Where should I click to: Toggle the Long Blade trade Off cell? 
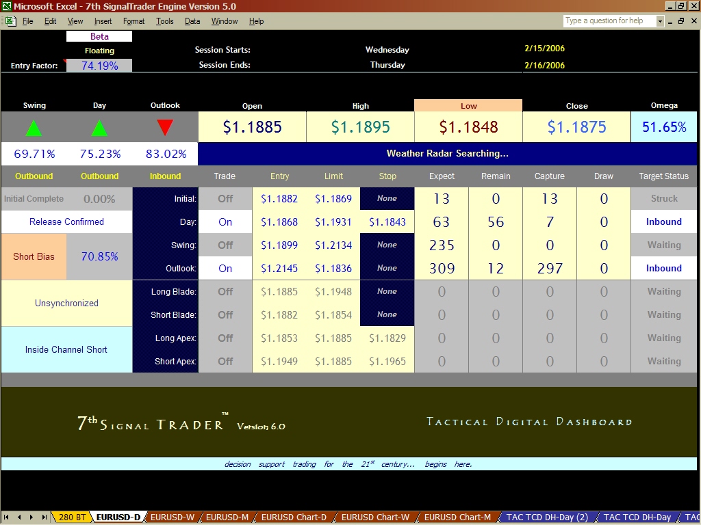pos(225,291)
